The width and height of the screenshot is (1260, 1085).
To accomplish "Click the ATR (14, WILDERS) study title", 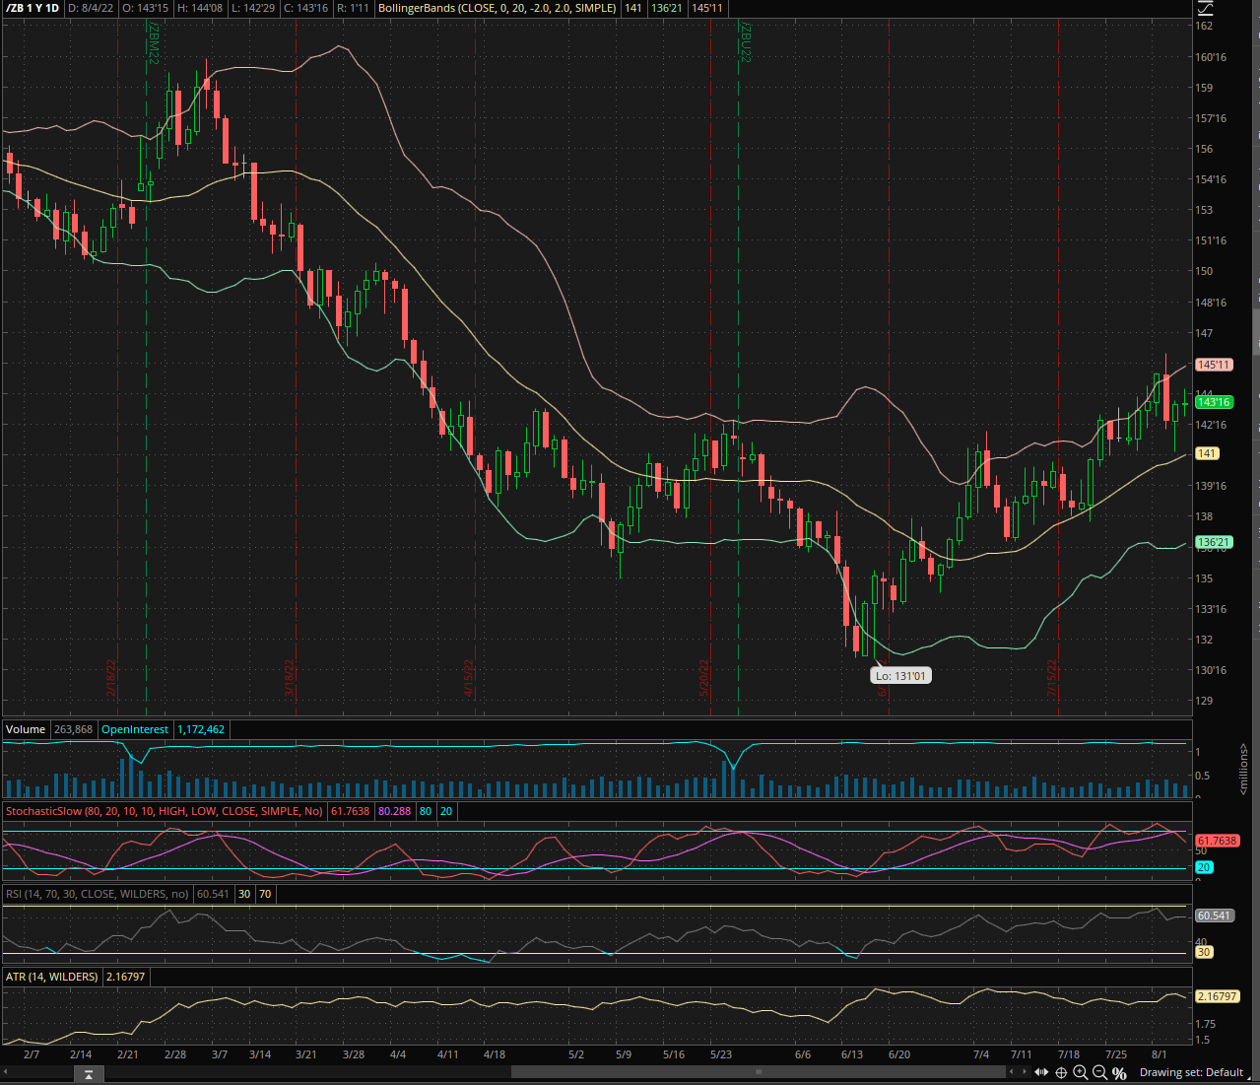I will coord(52,977).
